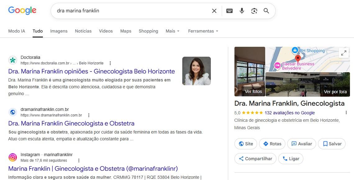The height and width of the screenshot is (180, 354).
Task: Select the Tudo tab
Action: tap(38, 31)
